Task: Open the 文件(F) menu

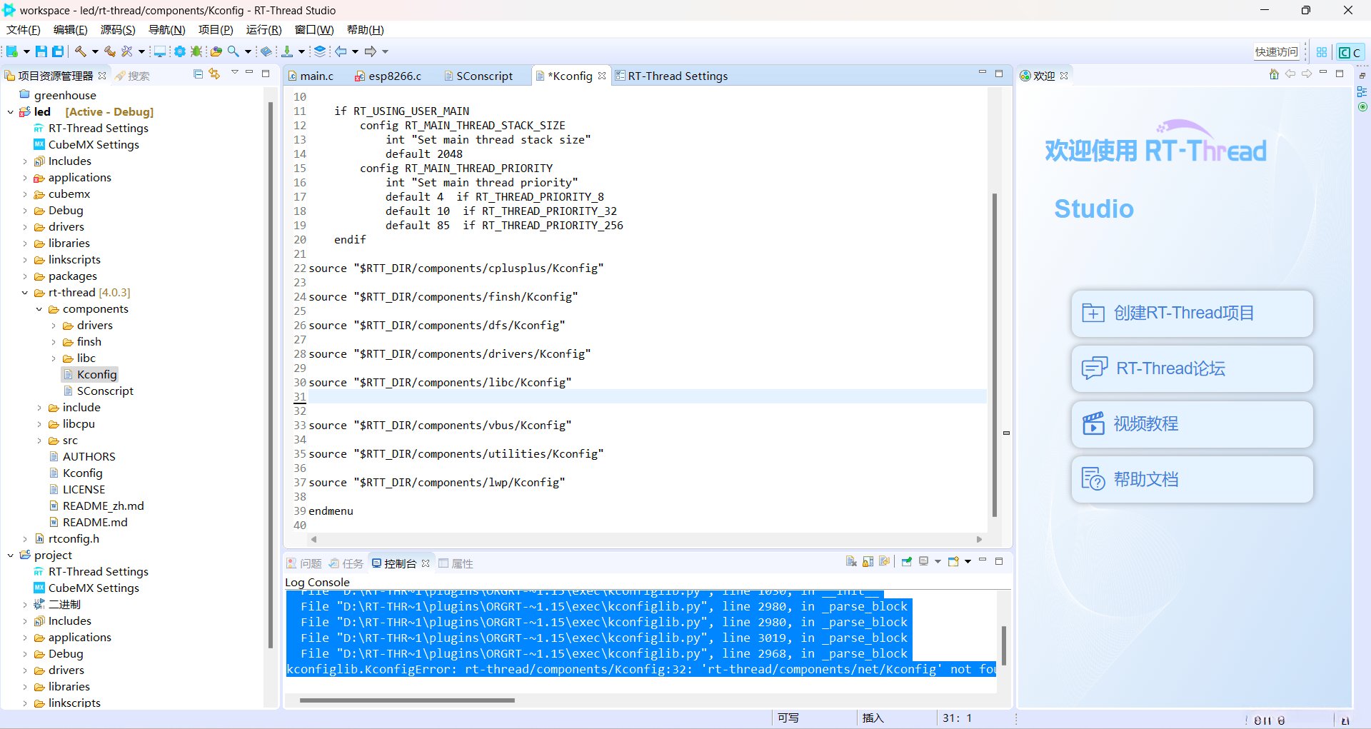Action: click(x=24, y=30)
